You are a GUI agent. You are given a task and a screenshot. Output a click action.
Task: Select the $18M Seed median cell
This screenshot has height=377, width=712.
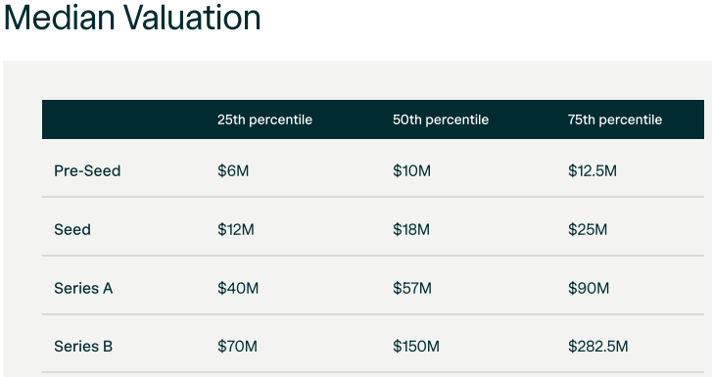click(411, 229)
